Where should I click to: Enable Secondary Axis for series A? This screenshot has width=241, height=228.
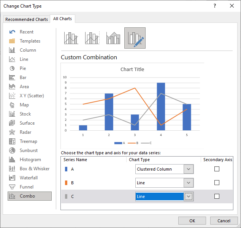217,169
